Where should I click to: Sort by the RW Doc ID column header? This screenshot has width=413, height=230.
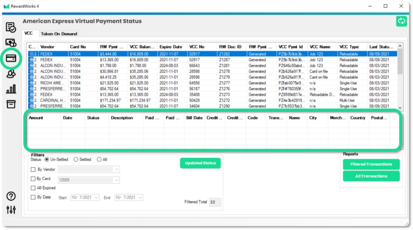(x=232, y=47)
